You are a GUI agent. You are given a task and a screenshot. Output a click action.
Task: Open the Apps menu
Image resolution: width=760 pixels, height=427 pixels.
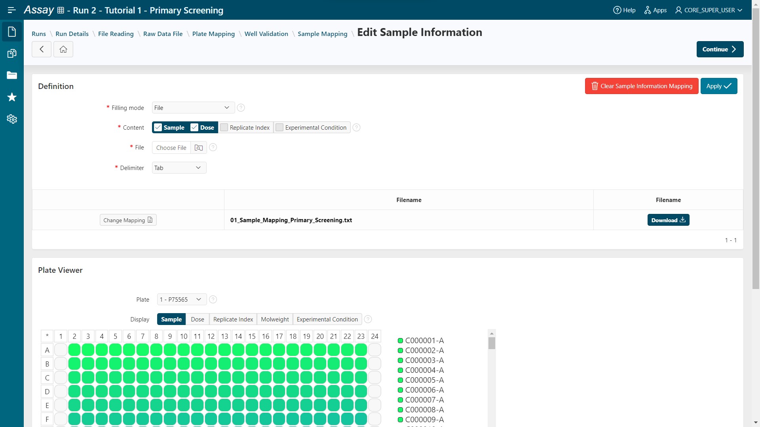[655, 10]
